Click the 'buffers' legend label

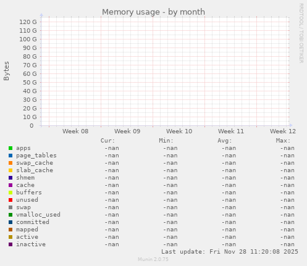(29, 193)
